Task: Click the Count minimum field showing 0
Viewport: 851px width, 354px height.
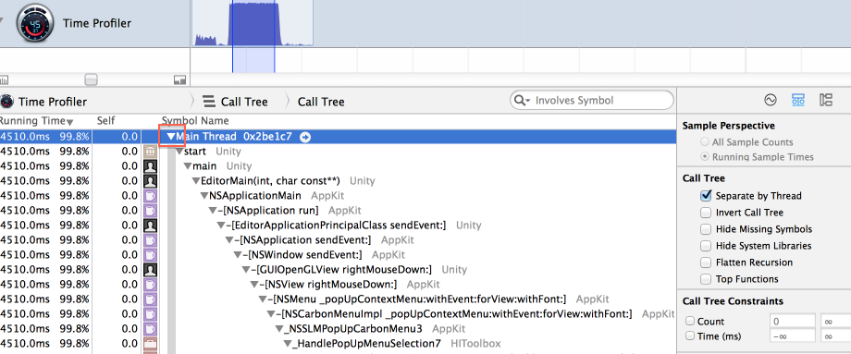Action: click(x=793, y=321)
